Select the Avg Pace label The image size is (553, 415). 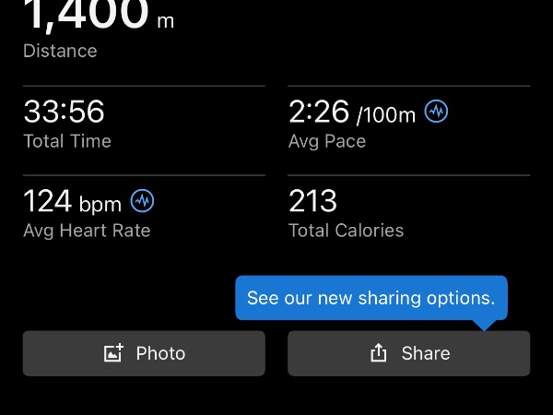tap(327, 141)
